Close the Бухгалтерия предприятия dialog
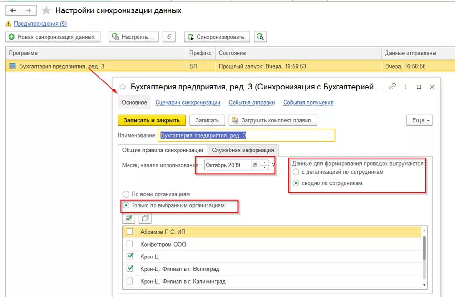455x297 pixels. coord(432,87)
